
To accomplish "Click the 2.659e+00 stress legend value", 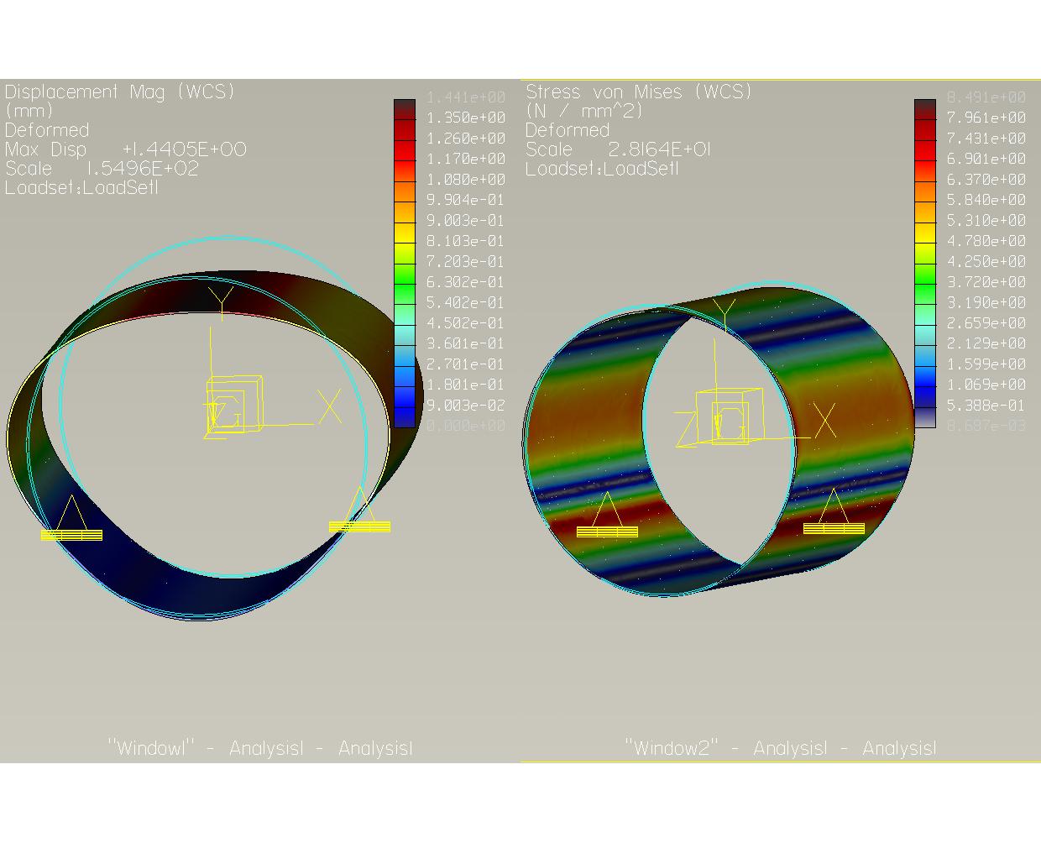I will 986,323.
